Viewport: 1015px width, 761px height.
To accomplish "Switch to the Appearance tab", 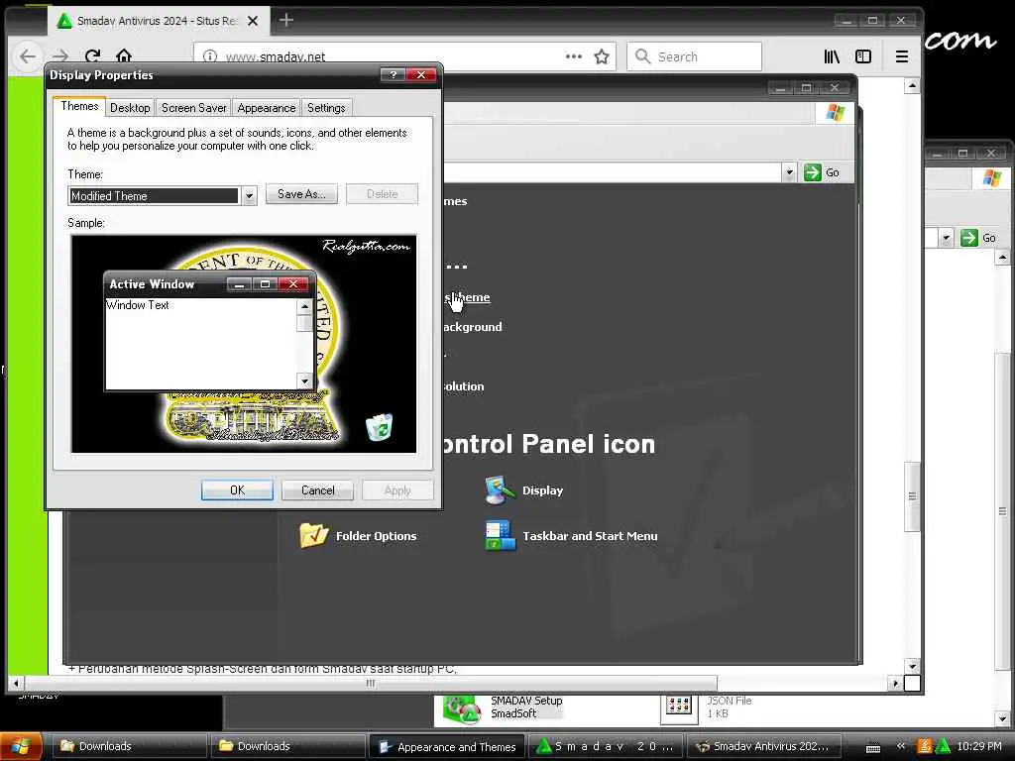I will pos(266,108).
